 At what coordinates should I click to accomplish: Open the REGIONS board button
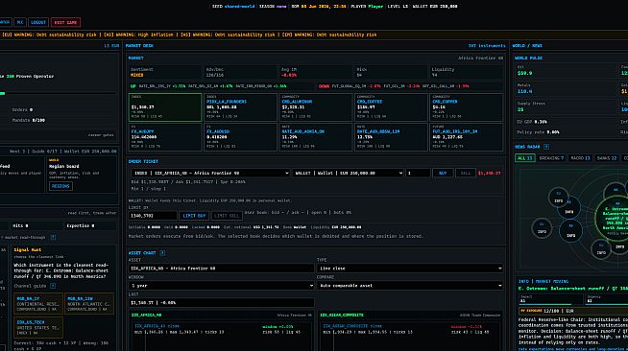(x=60, y=186)
